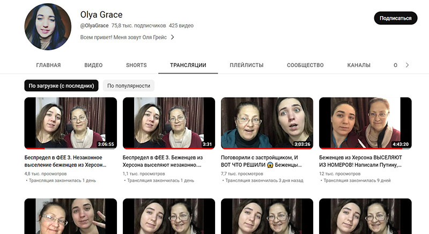Click the Olya Grace channel avatar
Screen dimensions: 429x234
point(48,26)
